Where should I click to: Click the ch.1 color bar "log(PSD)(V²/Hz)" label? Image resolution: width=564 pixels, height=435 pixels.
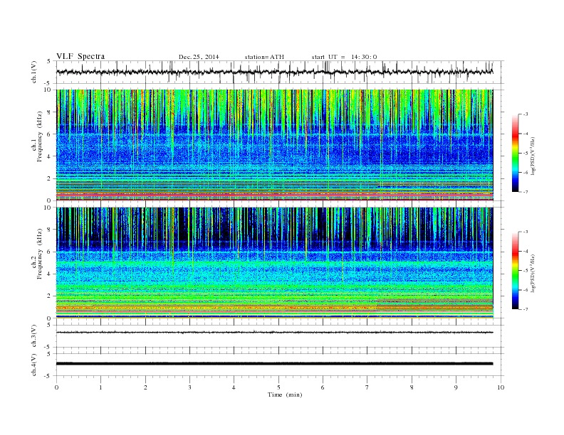click(533, 156)
